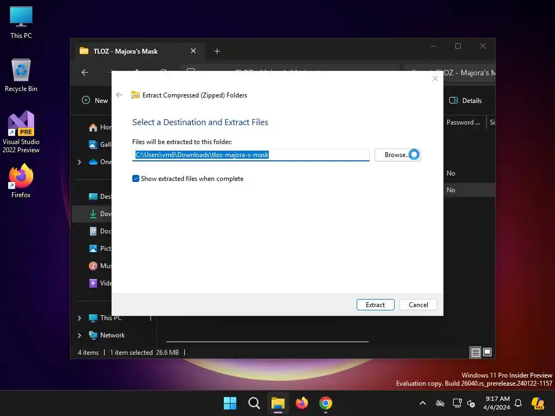Launch Visual Studio 2022 Preview shortcut
Screen dimensions: 555x416
pyautogui.click(x=21, y=132)
